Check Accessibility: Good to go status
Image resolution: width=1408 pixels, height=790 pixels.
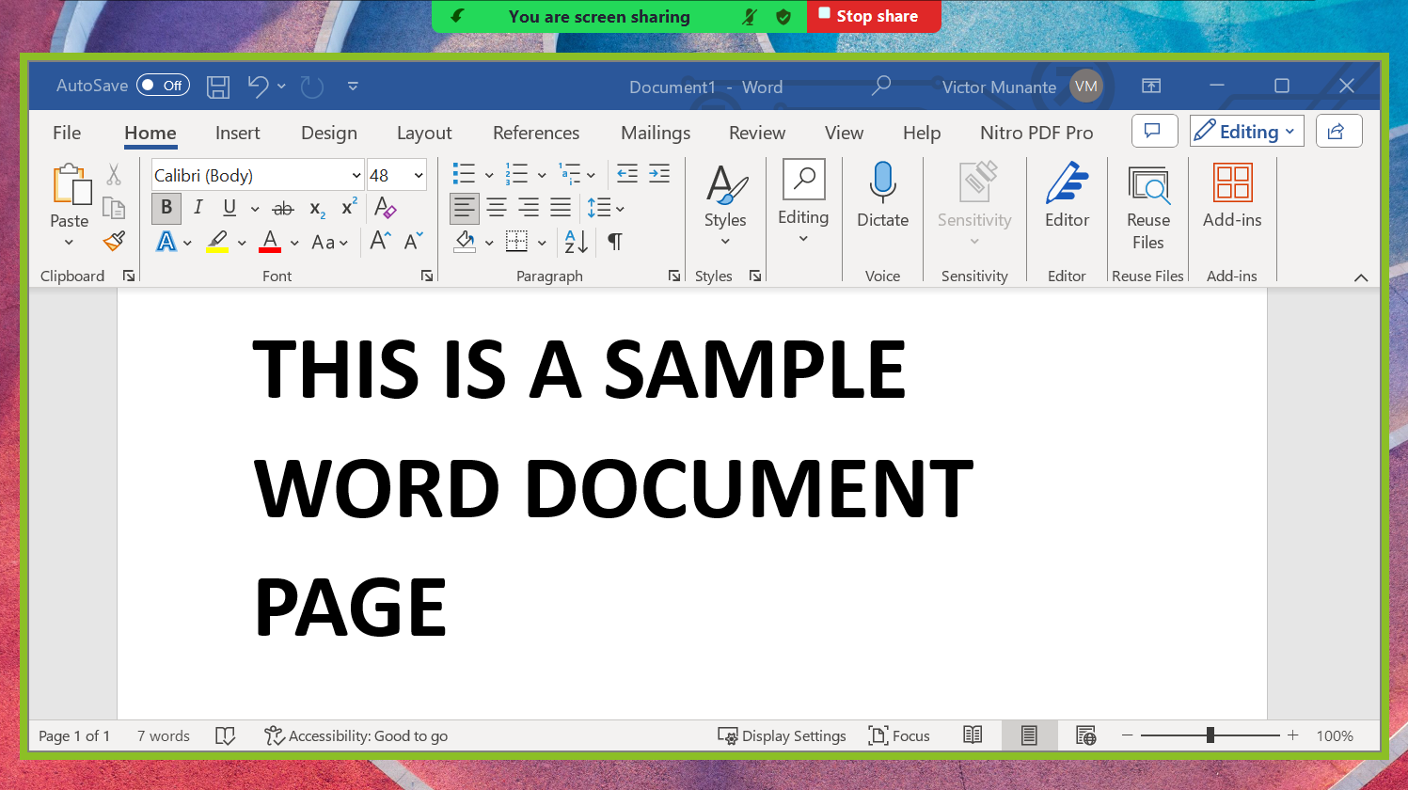tap(356, 735)
